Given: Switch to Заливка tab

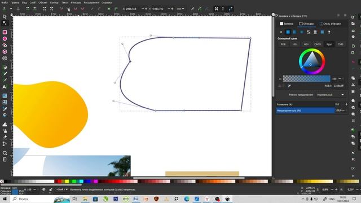Looking at the screenshot, I should click(287, 24).
